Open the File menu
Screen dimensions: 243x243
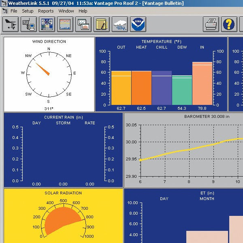click(14, 11)
